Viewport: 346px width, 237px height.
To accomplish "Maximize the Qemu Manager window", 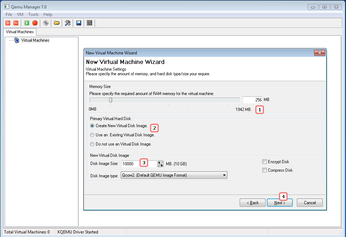I will click(x=324, y=7).
